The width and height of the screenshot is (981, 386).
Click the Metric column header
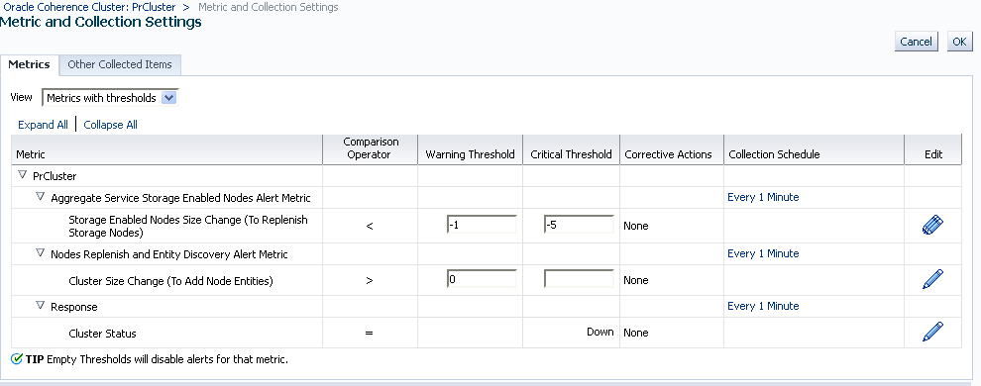point(166,149)
